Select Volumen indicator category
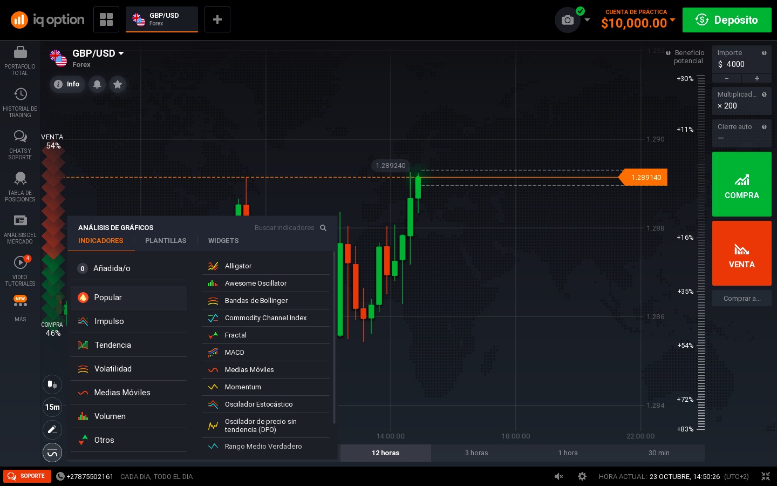This screenshot has height=486, width=777. [128, 416]
